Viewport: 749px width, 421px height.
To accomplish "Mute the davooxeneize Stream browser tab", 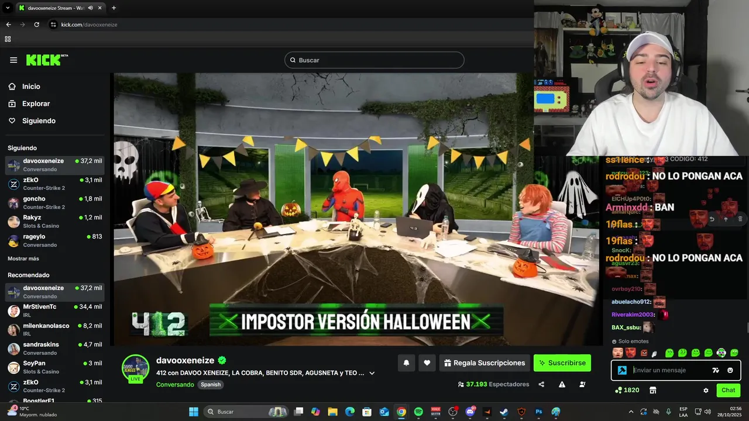I will click(90, 8).
